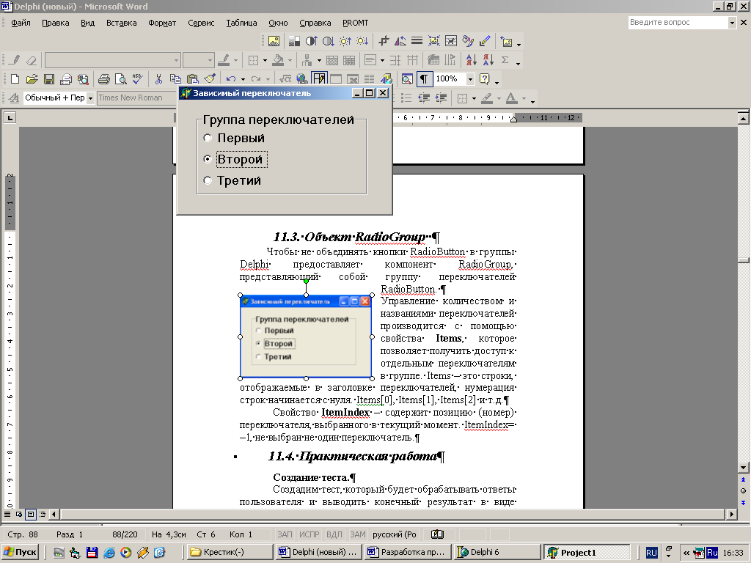Click the right indent marker on ruler

(x=513, y=119)
